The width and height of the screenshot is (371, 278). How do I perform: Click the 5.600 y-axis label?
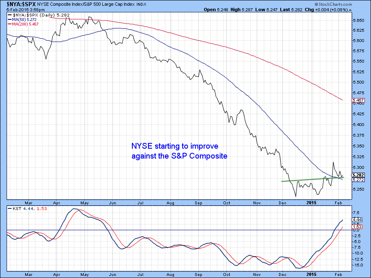click(359, 40)
